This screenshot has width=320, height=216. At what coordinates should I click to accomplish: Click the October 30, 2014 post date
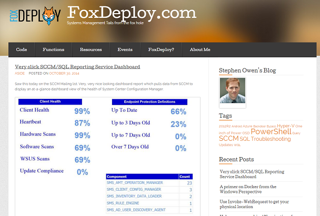tap(64, 74)
